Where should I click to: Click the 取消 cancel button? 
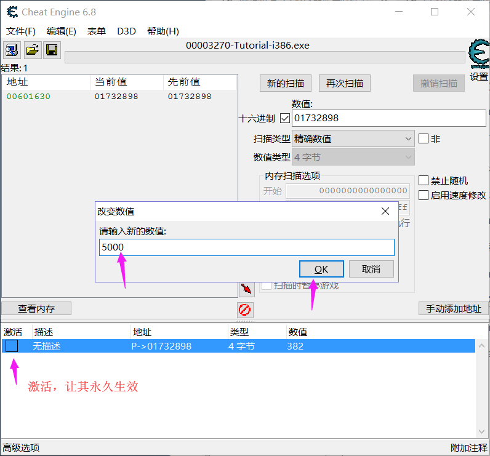(x=371, y=269)
